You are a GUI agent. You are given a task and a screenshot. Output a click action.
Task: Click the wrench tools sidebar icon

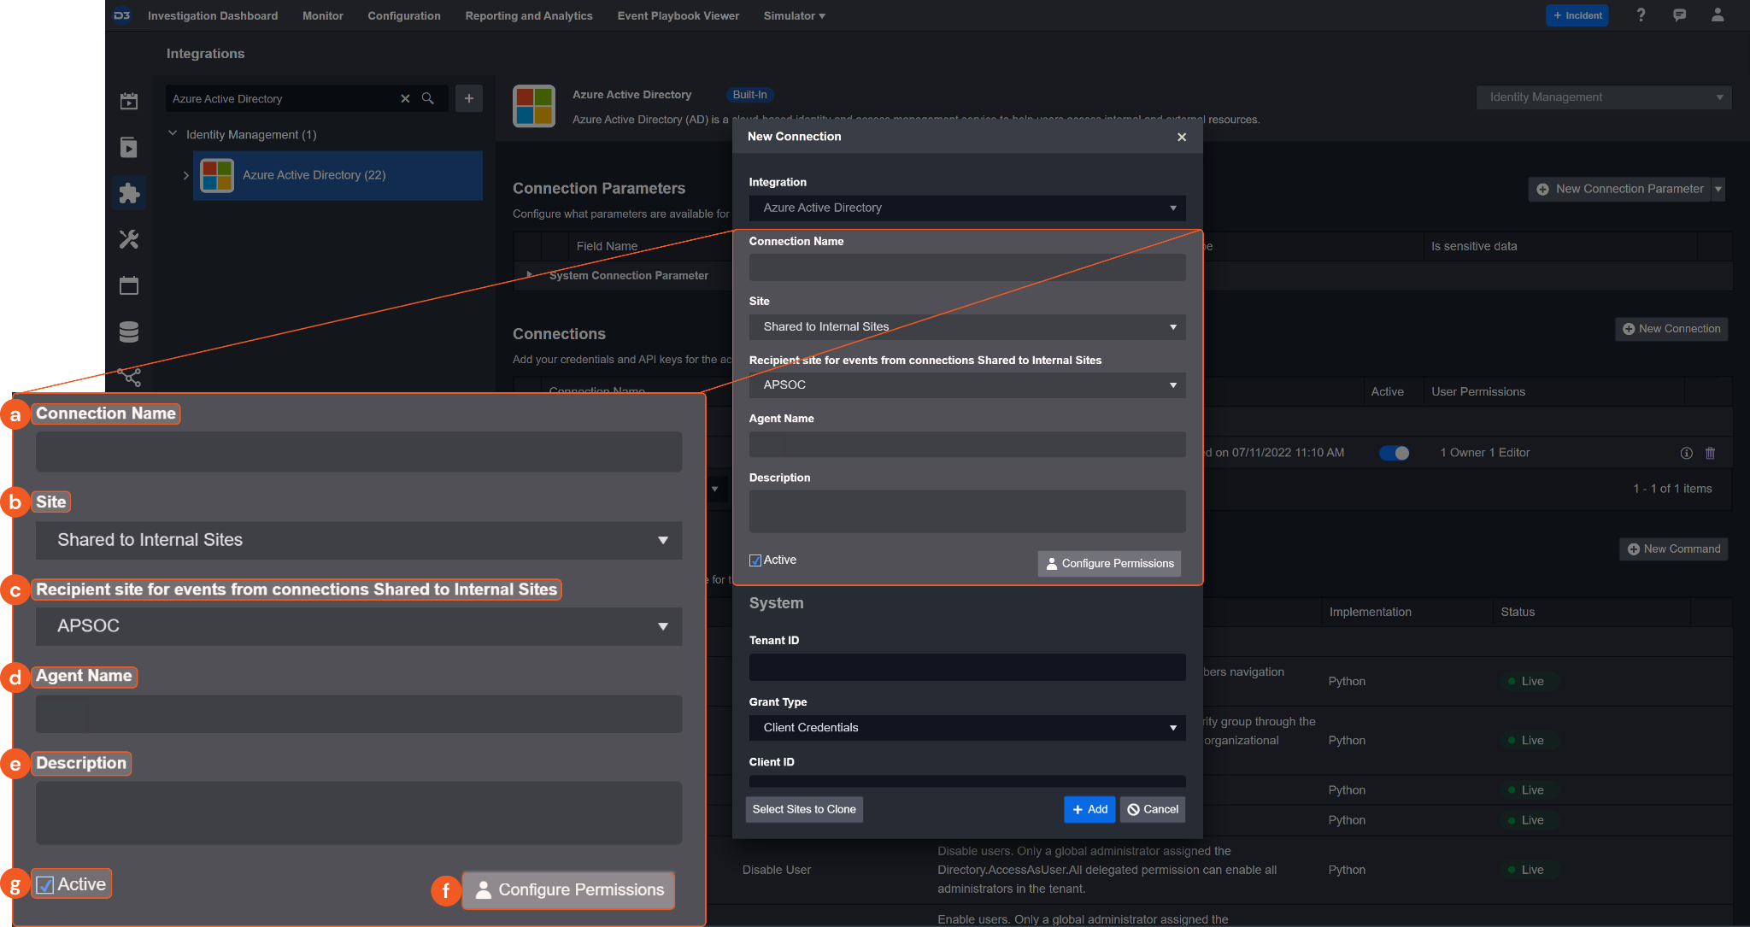click(x=129, y=239)
